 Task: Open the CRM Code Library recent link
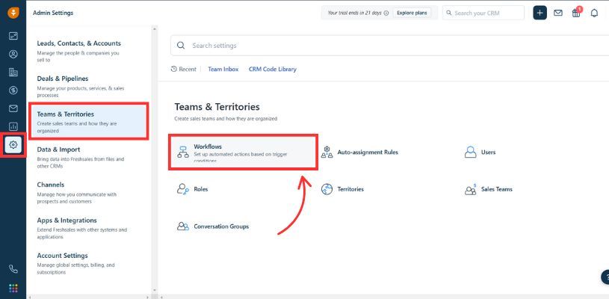(x=273, y=69)
